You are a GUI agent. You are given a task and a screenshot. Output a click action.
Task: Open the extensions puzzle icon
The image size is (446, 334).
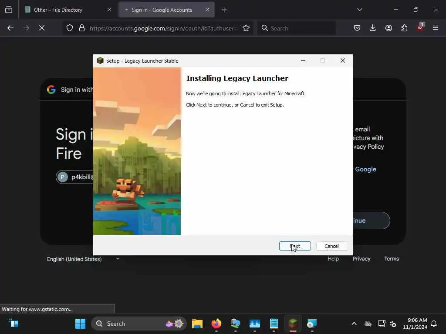pyautogui.click(x=404, y=28)
